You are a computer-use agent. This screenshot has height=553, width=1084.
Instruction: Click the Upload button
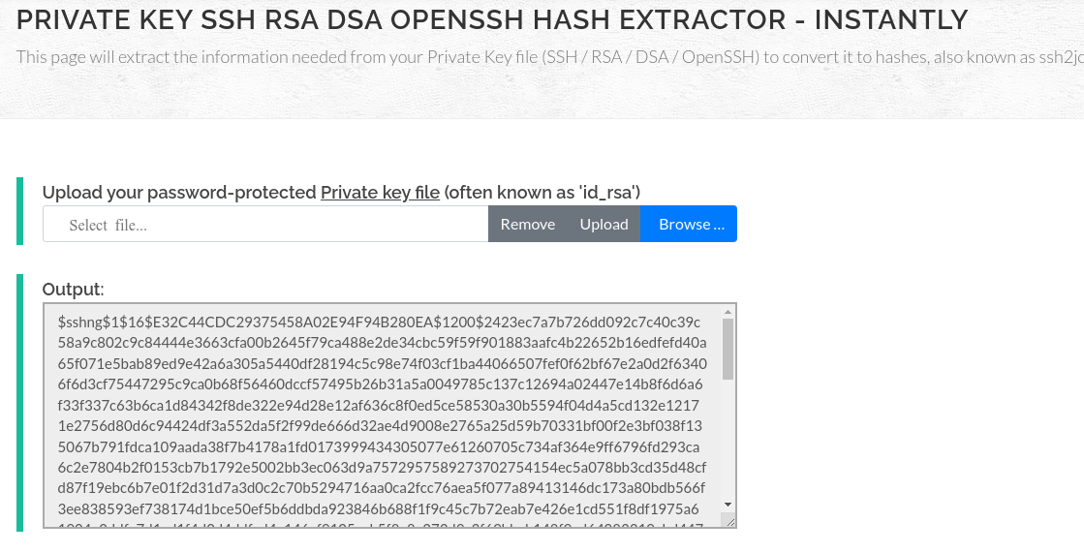pyautogui.click(x=604, y=224)
